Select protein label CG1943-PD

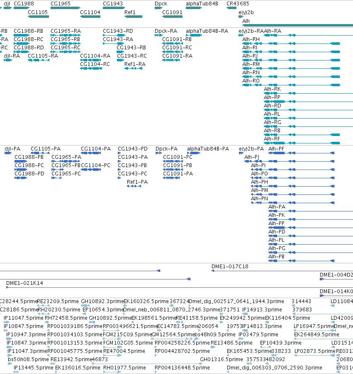tap(133, 149)
